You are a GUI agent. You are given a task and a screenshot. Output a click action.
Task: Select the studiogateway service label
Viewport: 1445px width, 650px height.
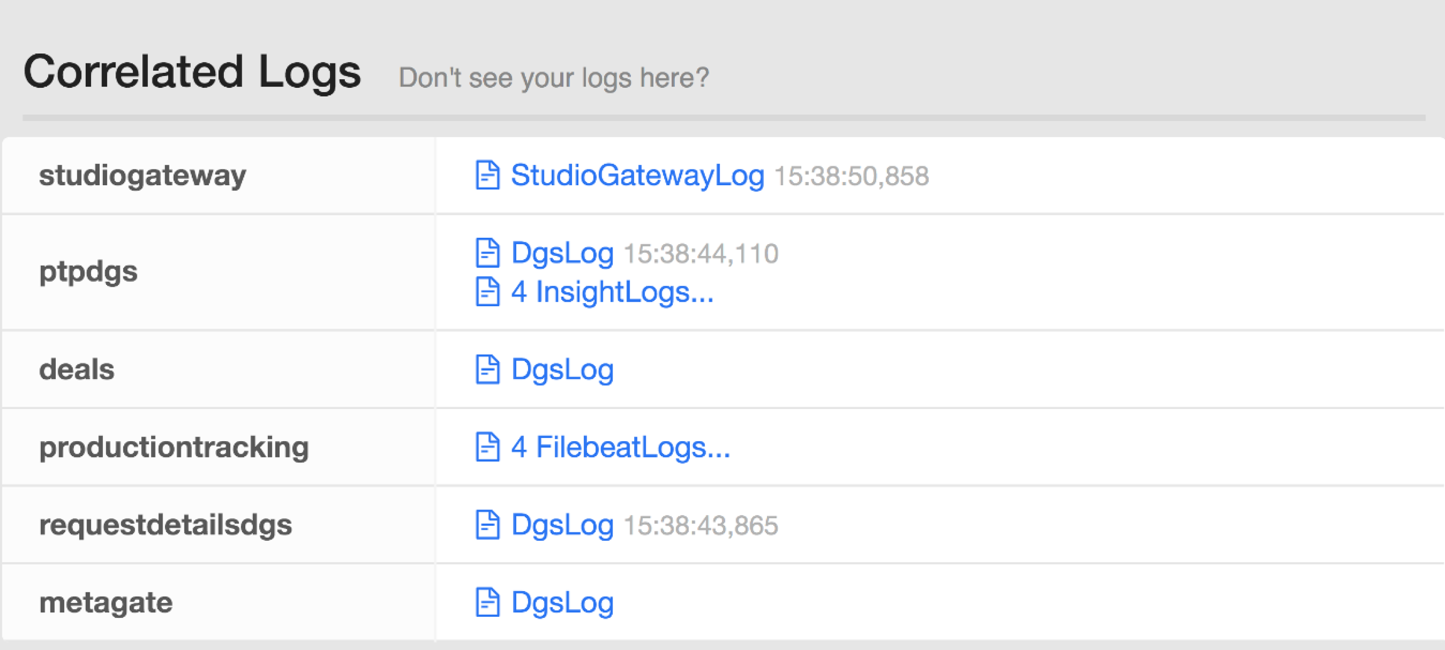click(142, 175)
